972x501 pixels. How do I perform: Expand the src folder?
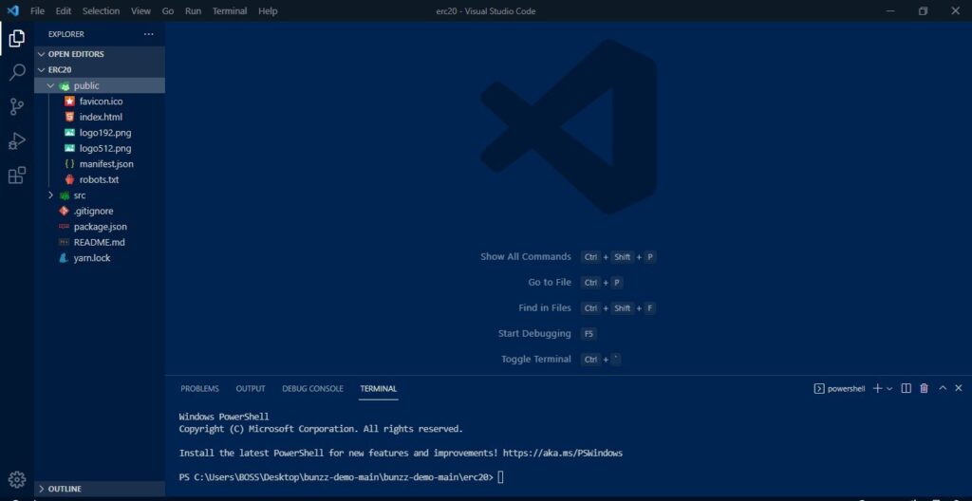[100, 195]
